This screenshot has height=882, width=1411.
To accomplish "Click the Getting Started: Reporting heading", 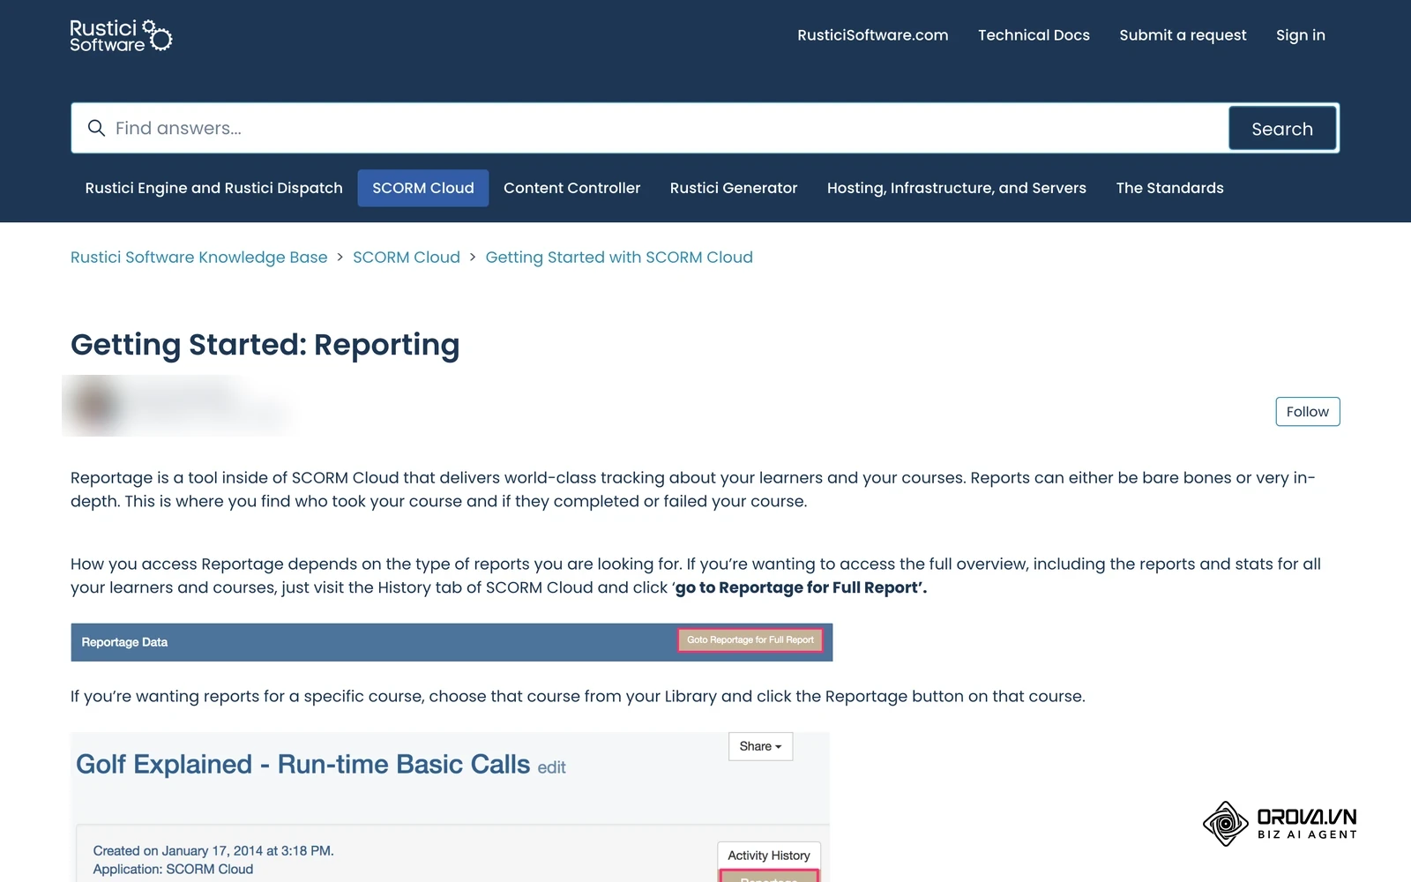I will click(265, 345).
